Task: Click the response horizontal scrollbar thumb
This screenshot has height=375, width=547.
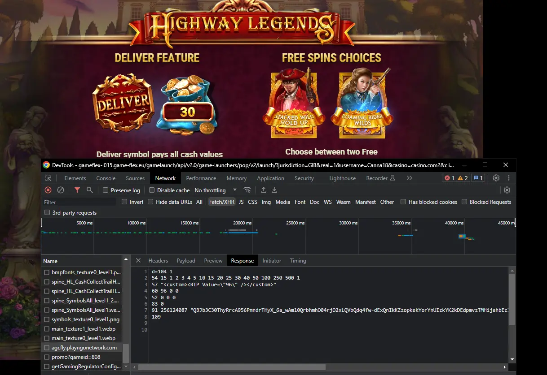Action: tap(232, 367)
